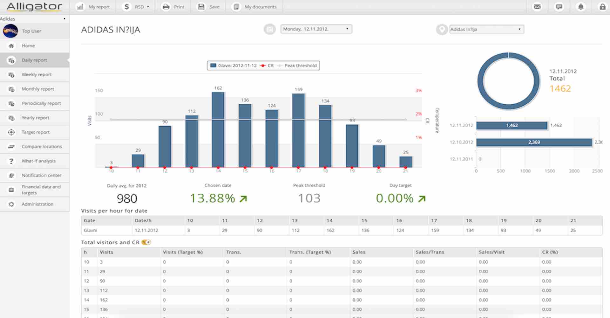This screenshot has height=318, width=610.
Task: Open the notifications bell icon
Action: [581, 7]
